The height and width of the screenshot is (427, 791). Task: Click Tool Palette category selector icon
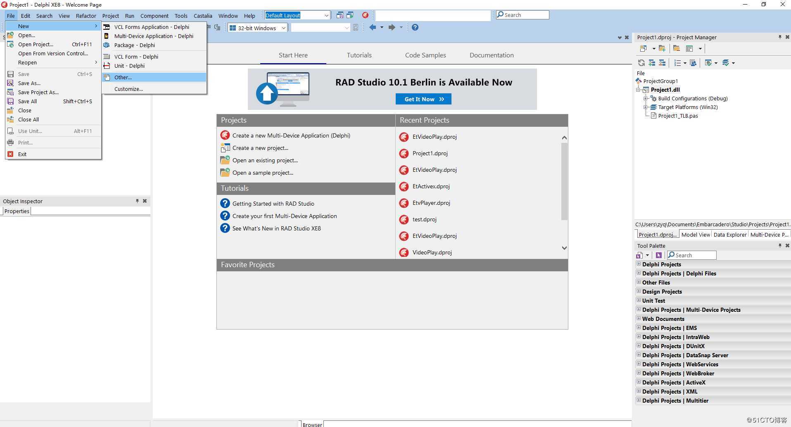[640, 255]
